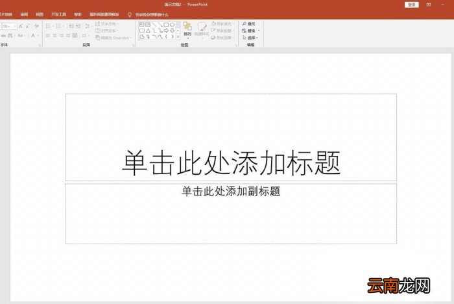Open the View (视图) tab

(x=40, y=14)
